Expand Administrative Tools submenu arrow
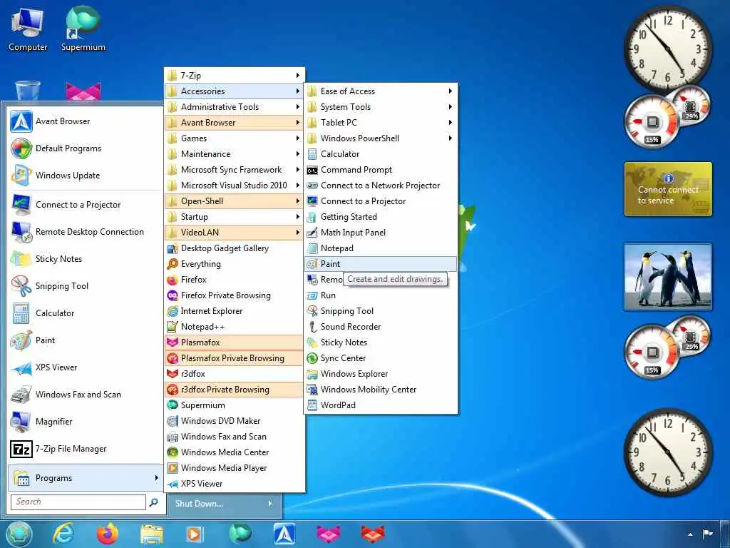The height and width of the screenshot is (548, 730). pos(297,107)
